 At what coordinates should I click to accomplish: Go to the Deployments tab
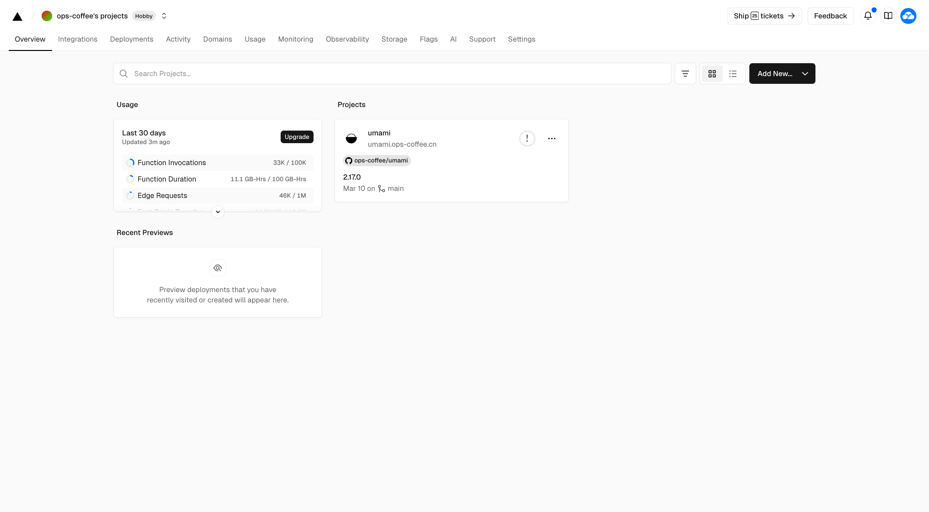pyautogui.click(x=132, y=39)
